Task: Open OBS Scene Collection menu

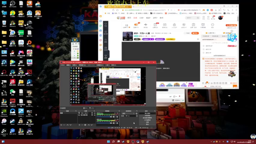Action: (x=100, y=65)
